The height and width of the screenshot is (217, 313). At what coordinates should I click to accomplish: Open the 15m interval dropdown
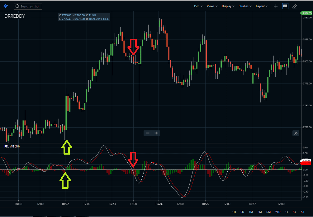tap(198, 6)
